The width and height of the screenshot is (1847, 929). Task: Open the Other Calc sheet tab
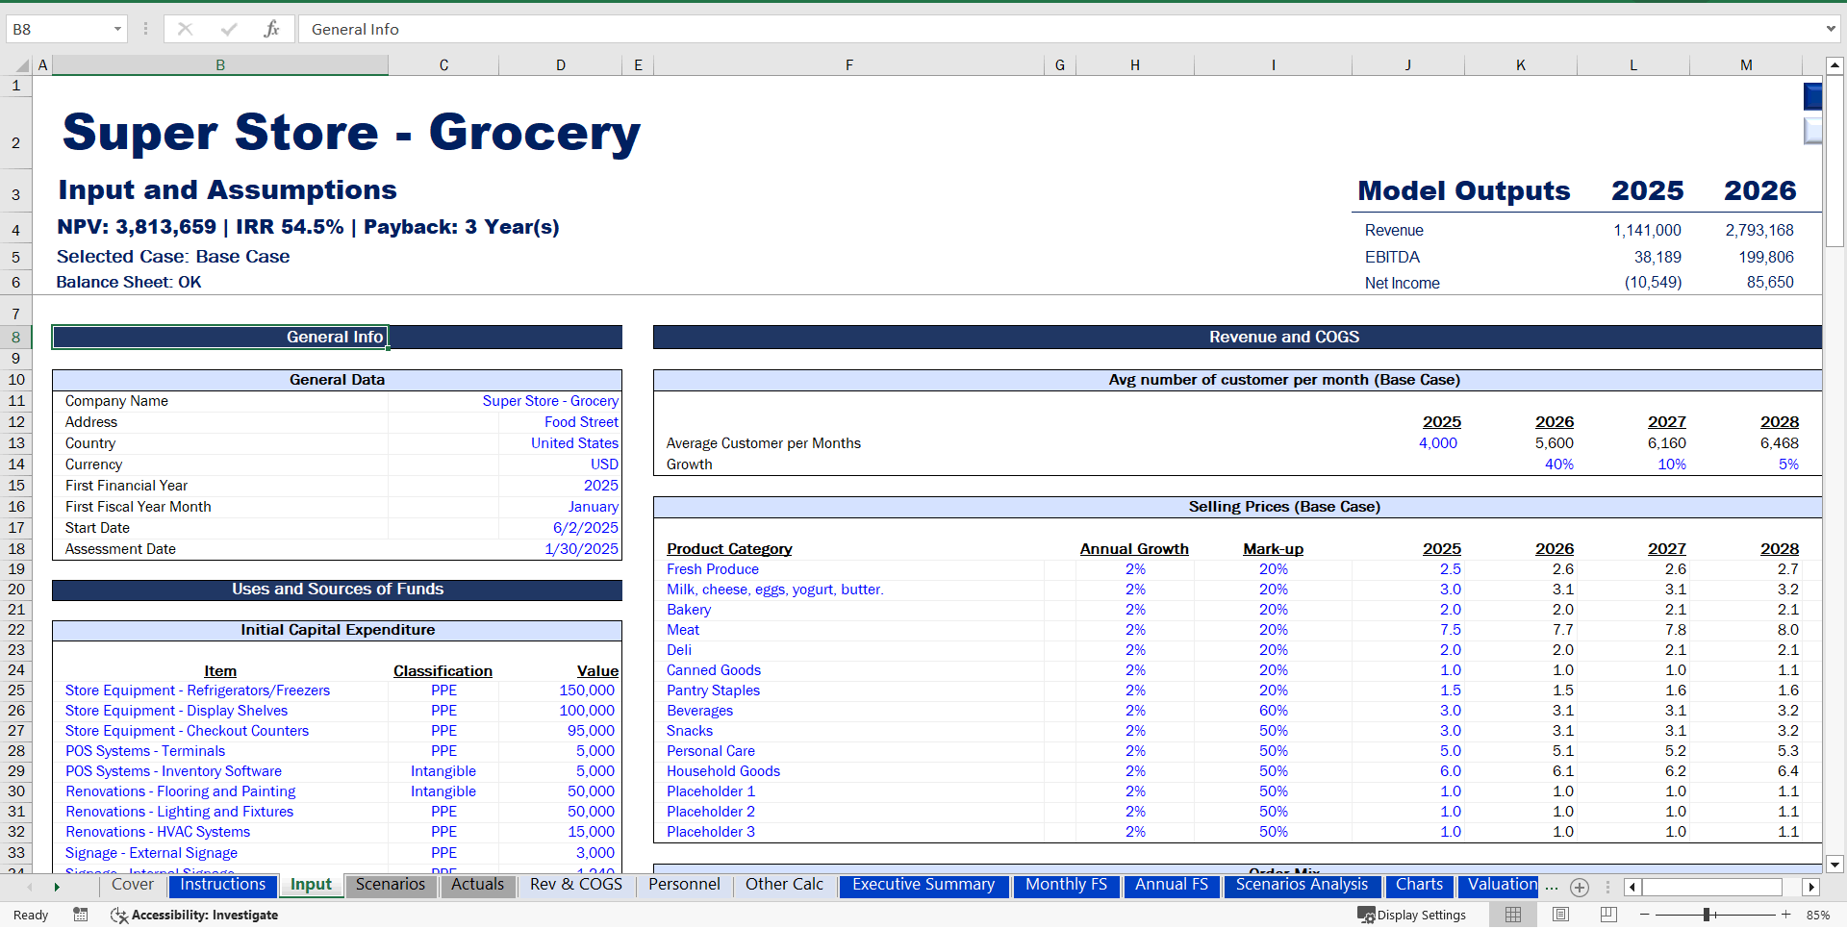785,885
